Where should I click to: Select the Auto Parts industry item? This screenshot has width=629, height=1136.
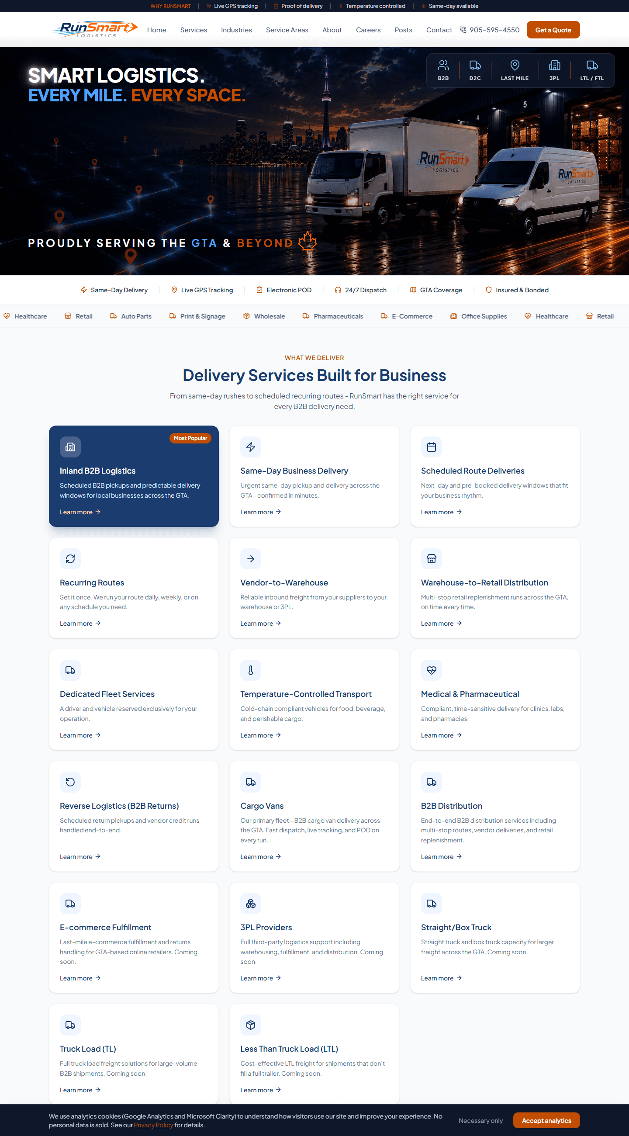(131, 316)
